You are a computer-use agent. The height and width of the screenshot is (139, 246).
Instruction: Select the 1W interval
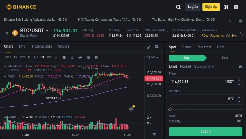(49, 57)
